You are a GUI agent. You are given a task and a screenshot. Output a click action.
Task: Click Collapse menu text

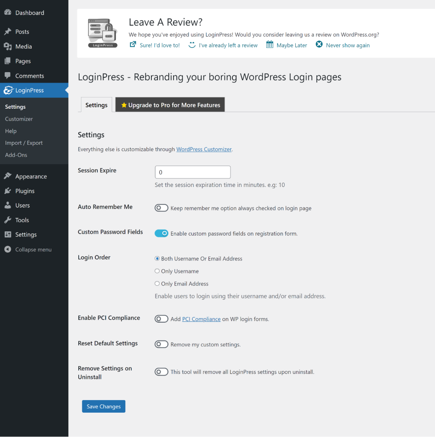pos(33,250)
